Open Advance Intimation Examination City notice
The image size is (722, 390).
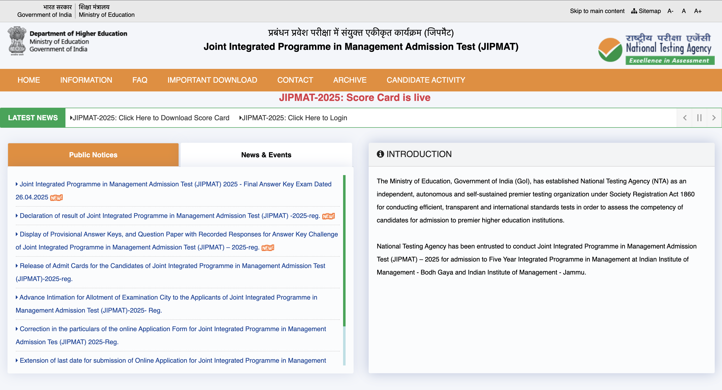[167, 304]
